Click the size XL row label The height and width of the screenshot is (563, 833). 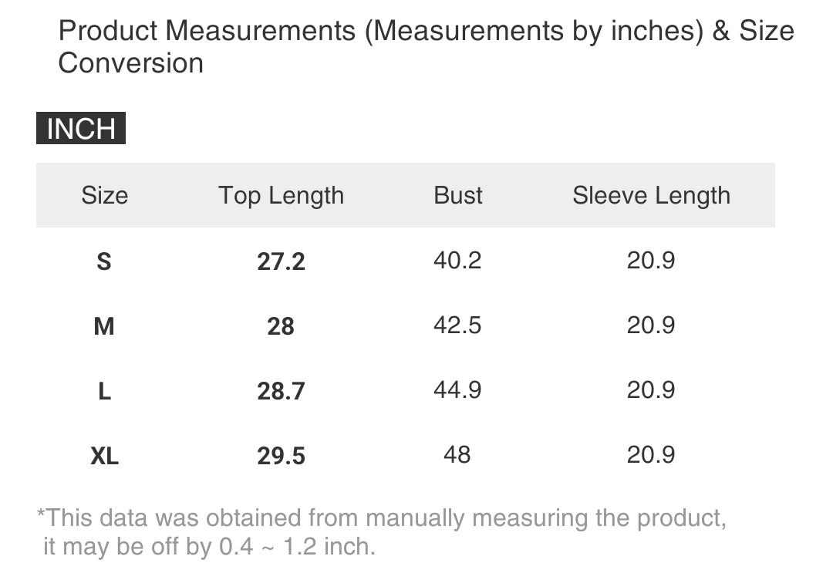coord(104,456)
